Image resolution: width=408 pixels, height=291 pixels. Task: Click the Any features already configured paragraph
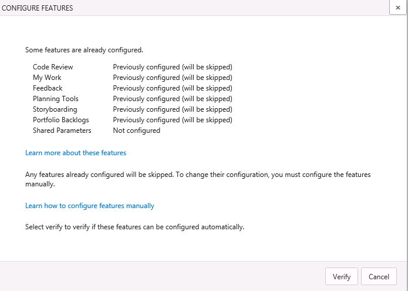tap(198, 179)
